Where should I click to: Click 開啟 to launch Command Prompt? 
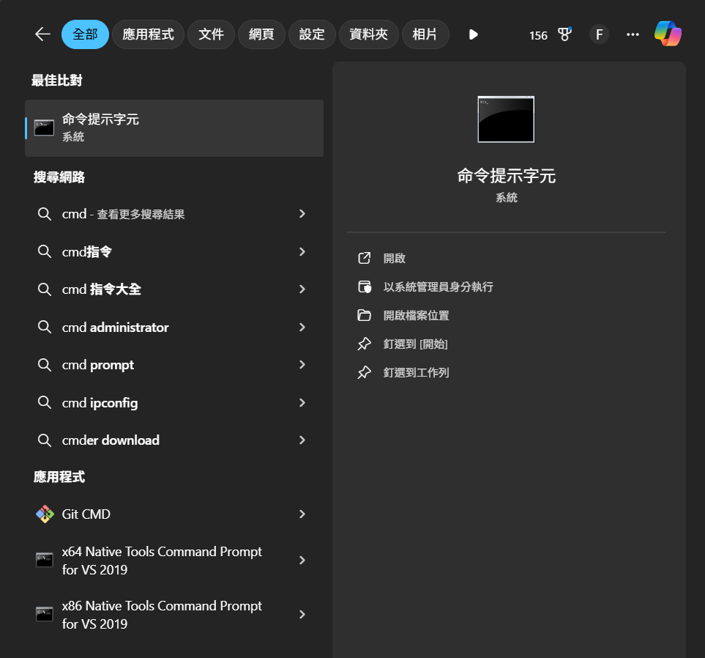coord(394,259)
